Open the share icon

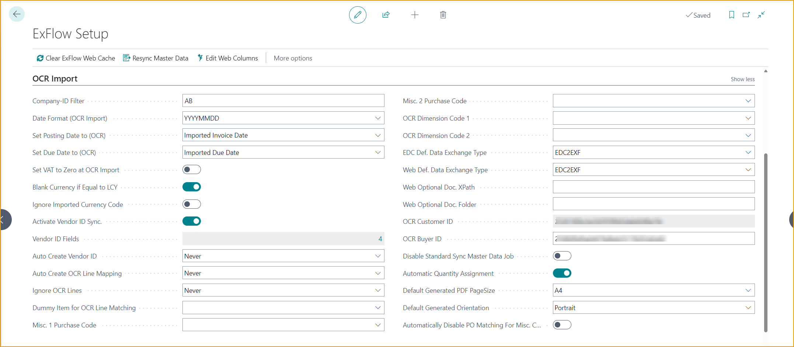pos(386,15)
